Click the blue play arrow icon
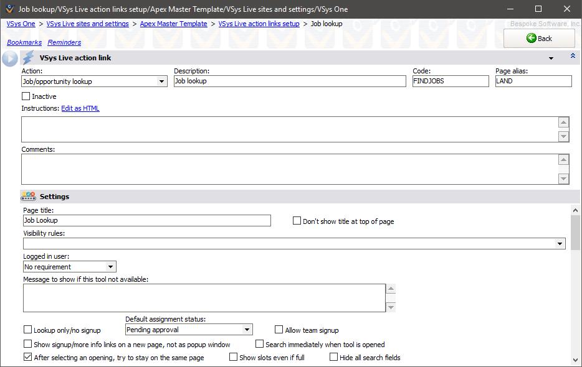 click(10, 58)
